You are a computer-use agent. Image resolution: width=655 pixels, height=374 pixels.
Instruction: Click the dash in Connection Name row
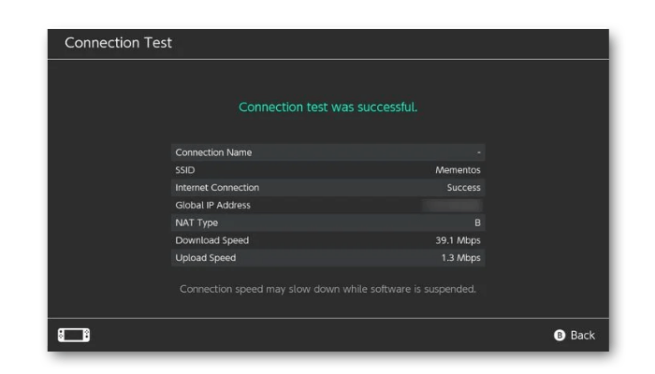click(479, 152)
